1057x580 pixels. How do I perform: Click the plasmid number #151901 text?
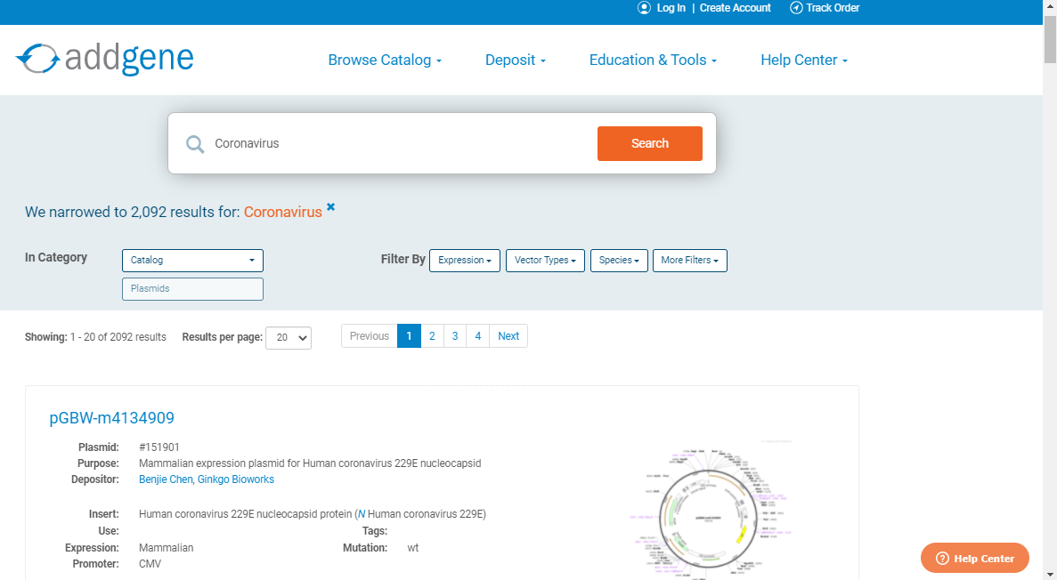159,447
